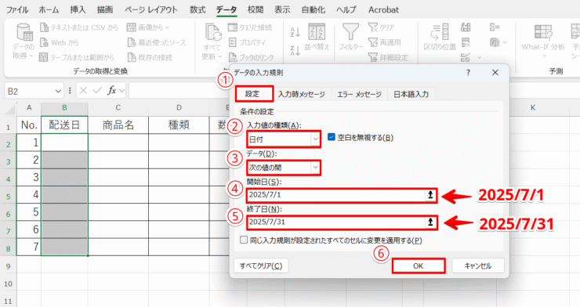This screenshot has width=580, height=307.
Task: Expand What-If Analysis dropdown arrow
Action: click(x=544, y=56)
